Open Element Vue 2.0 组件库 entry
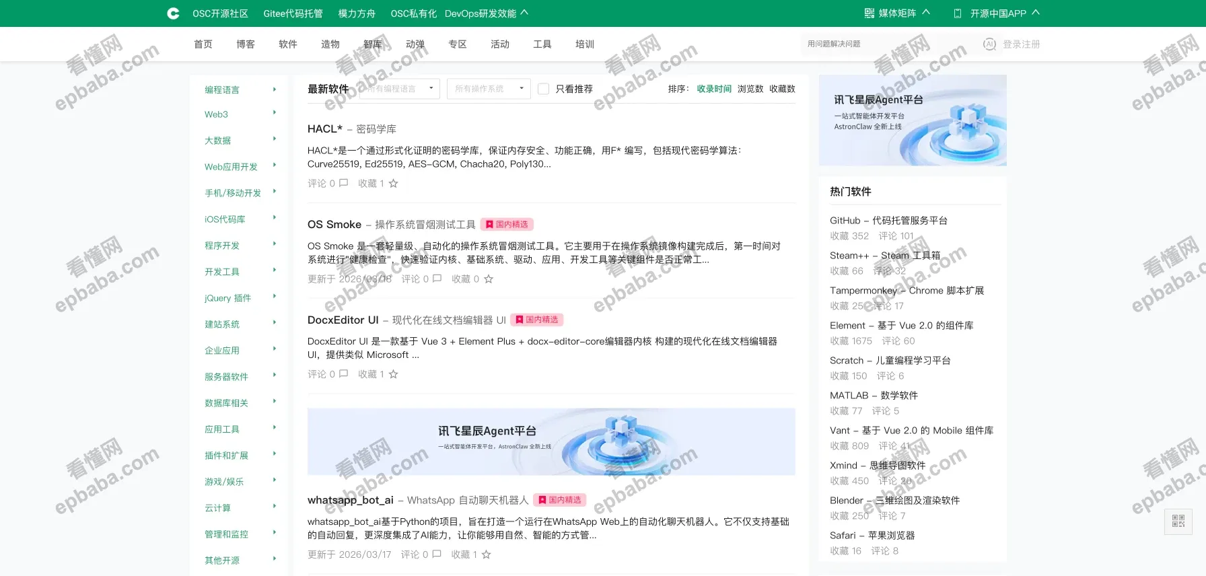 (902, 326)
